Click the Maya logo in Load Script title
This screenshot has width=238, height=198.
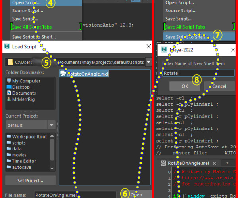pos(7,46)
